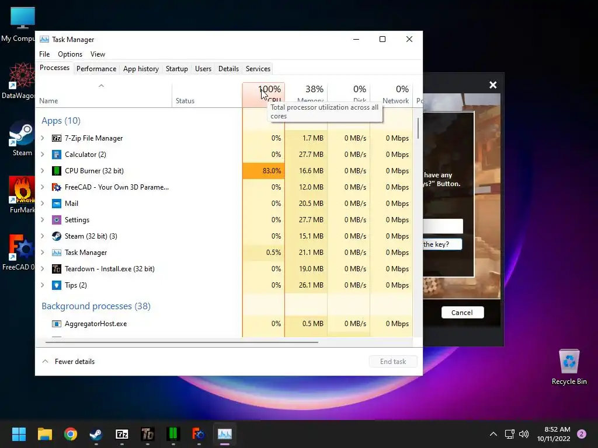Click the End task button
This screenshot has height=448, width=598.
tap(393, 362)
